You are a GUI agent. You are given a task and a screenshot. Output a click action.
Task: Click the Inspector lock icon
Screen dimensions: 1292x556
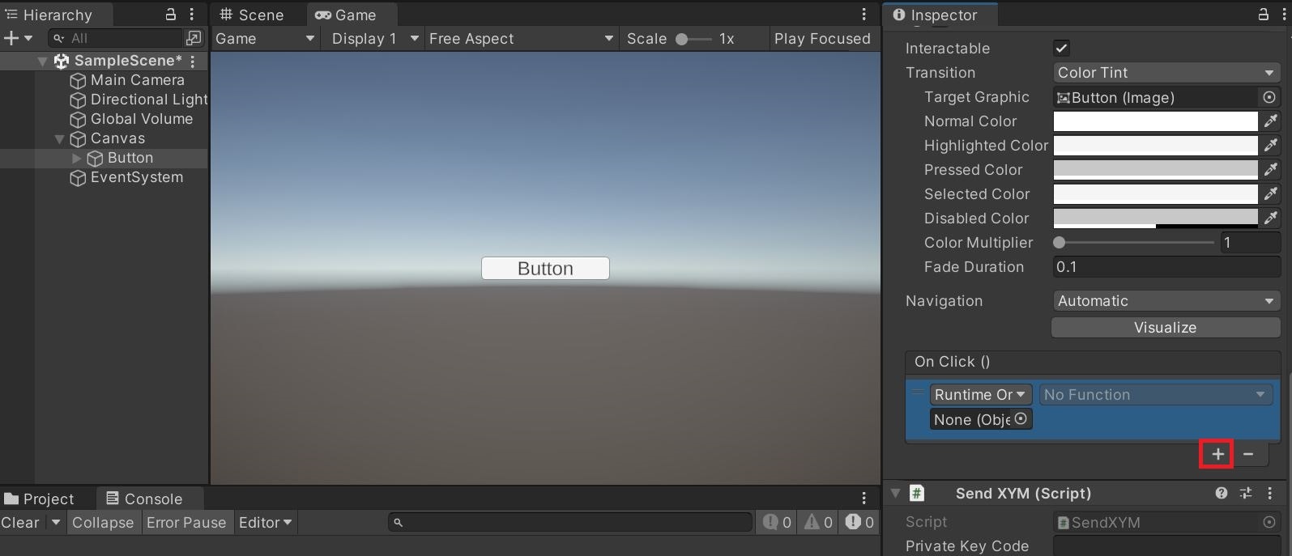(x=1263, y=15)
